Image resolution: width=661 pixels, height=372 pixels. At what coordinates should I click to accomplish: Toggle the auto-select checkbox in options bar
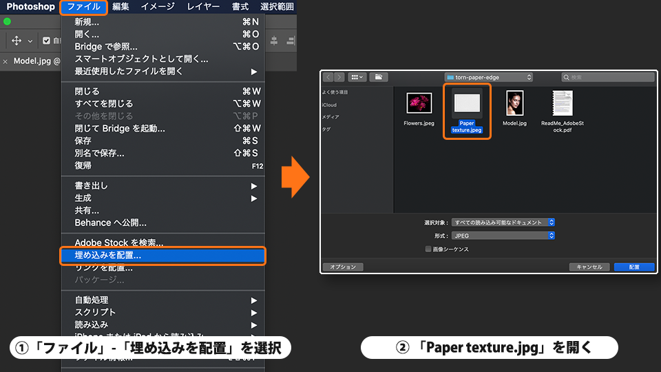tap(46, 41)
